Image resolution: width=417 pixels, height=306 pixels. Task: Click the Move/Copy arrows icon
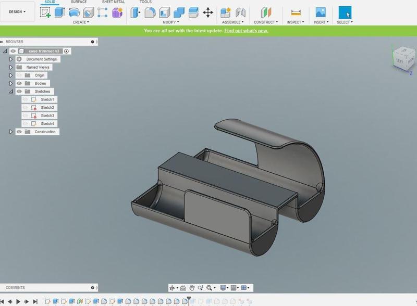207,12
